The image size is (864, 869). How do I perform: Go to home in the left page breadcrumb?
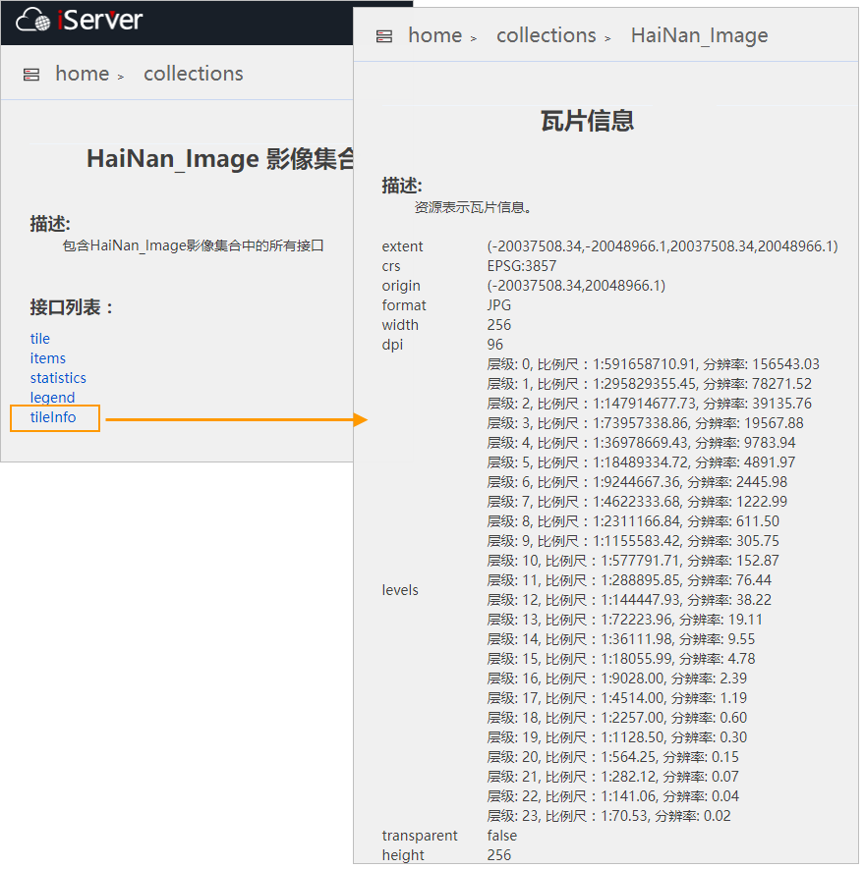pos(82,74)
